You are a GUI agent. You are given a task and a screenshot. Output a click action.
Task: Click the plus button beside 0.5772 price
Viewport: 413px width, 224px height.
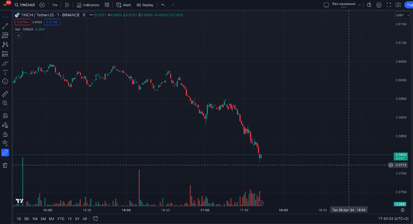(391, 165)
